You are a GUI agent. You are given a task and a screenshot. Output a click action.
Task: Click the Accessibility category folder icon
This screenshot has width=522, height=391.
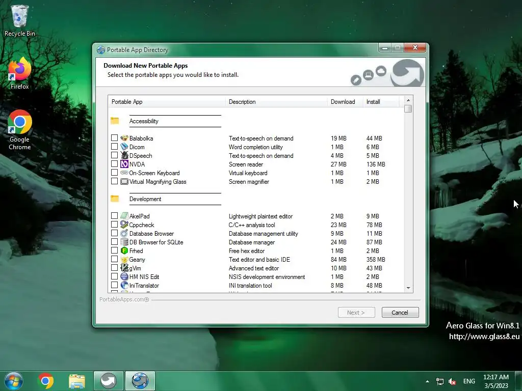[x=115, y=121]
